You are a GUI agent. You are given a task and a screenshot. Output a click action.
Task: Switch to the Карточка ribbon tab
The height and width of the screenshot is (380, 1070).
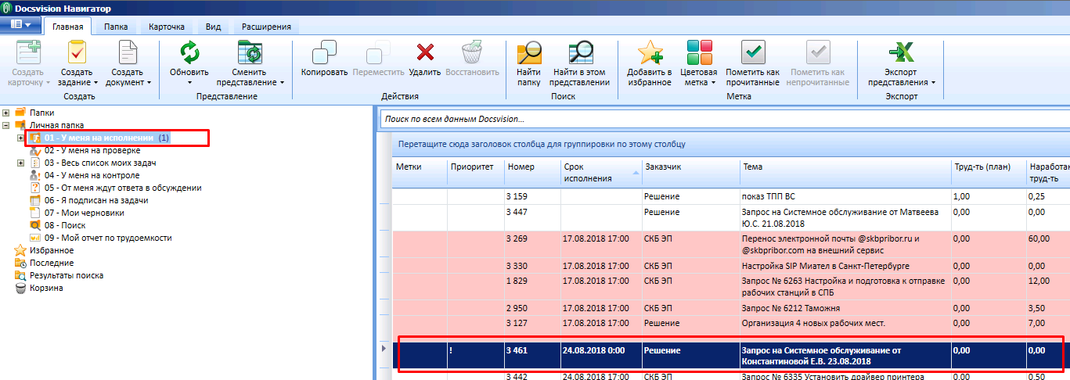(165, 27)
